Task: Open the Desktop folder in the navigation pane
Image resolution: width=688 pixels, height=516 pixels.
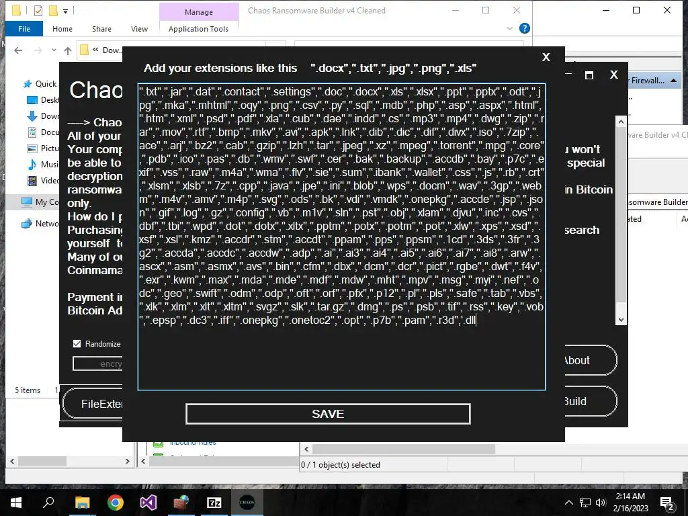Action: 43,100
